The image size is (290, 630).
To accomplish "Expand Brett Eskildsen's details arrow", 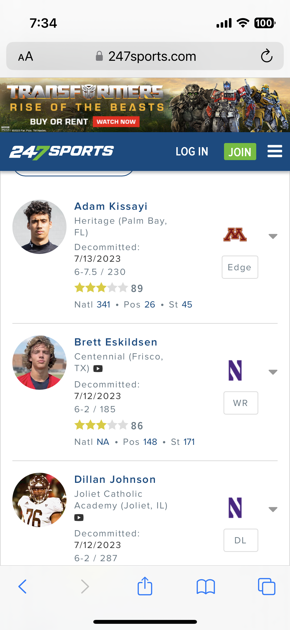I will click(273, 372).
